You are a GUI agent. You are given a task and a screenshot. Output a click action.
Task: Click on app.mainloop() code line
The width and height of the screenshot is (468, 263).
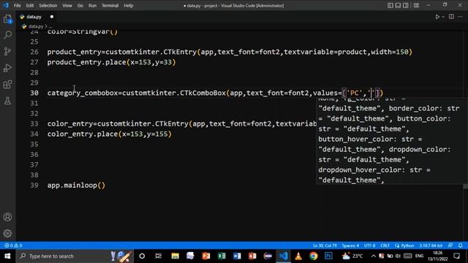[76, 186]
